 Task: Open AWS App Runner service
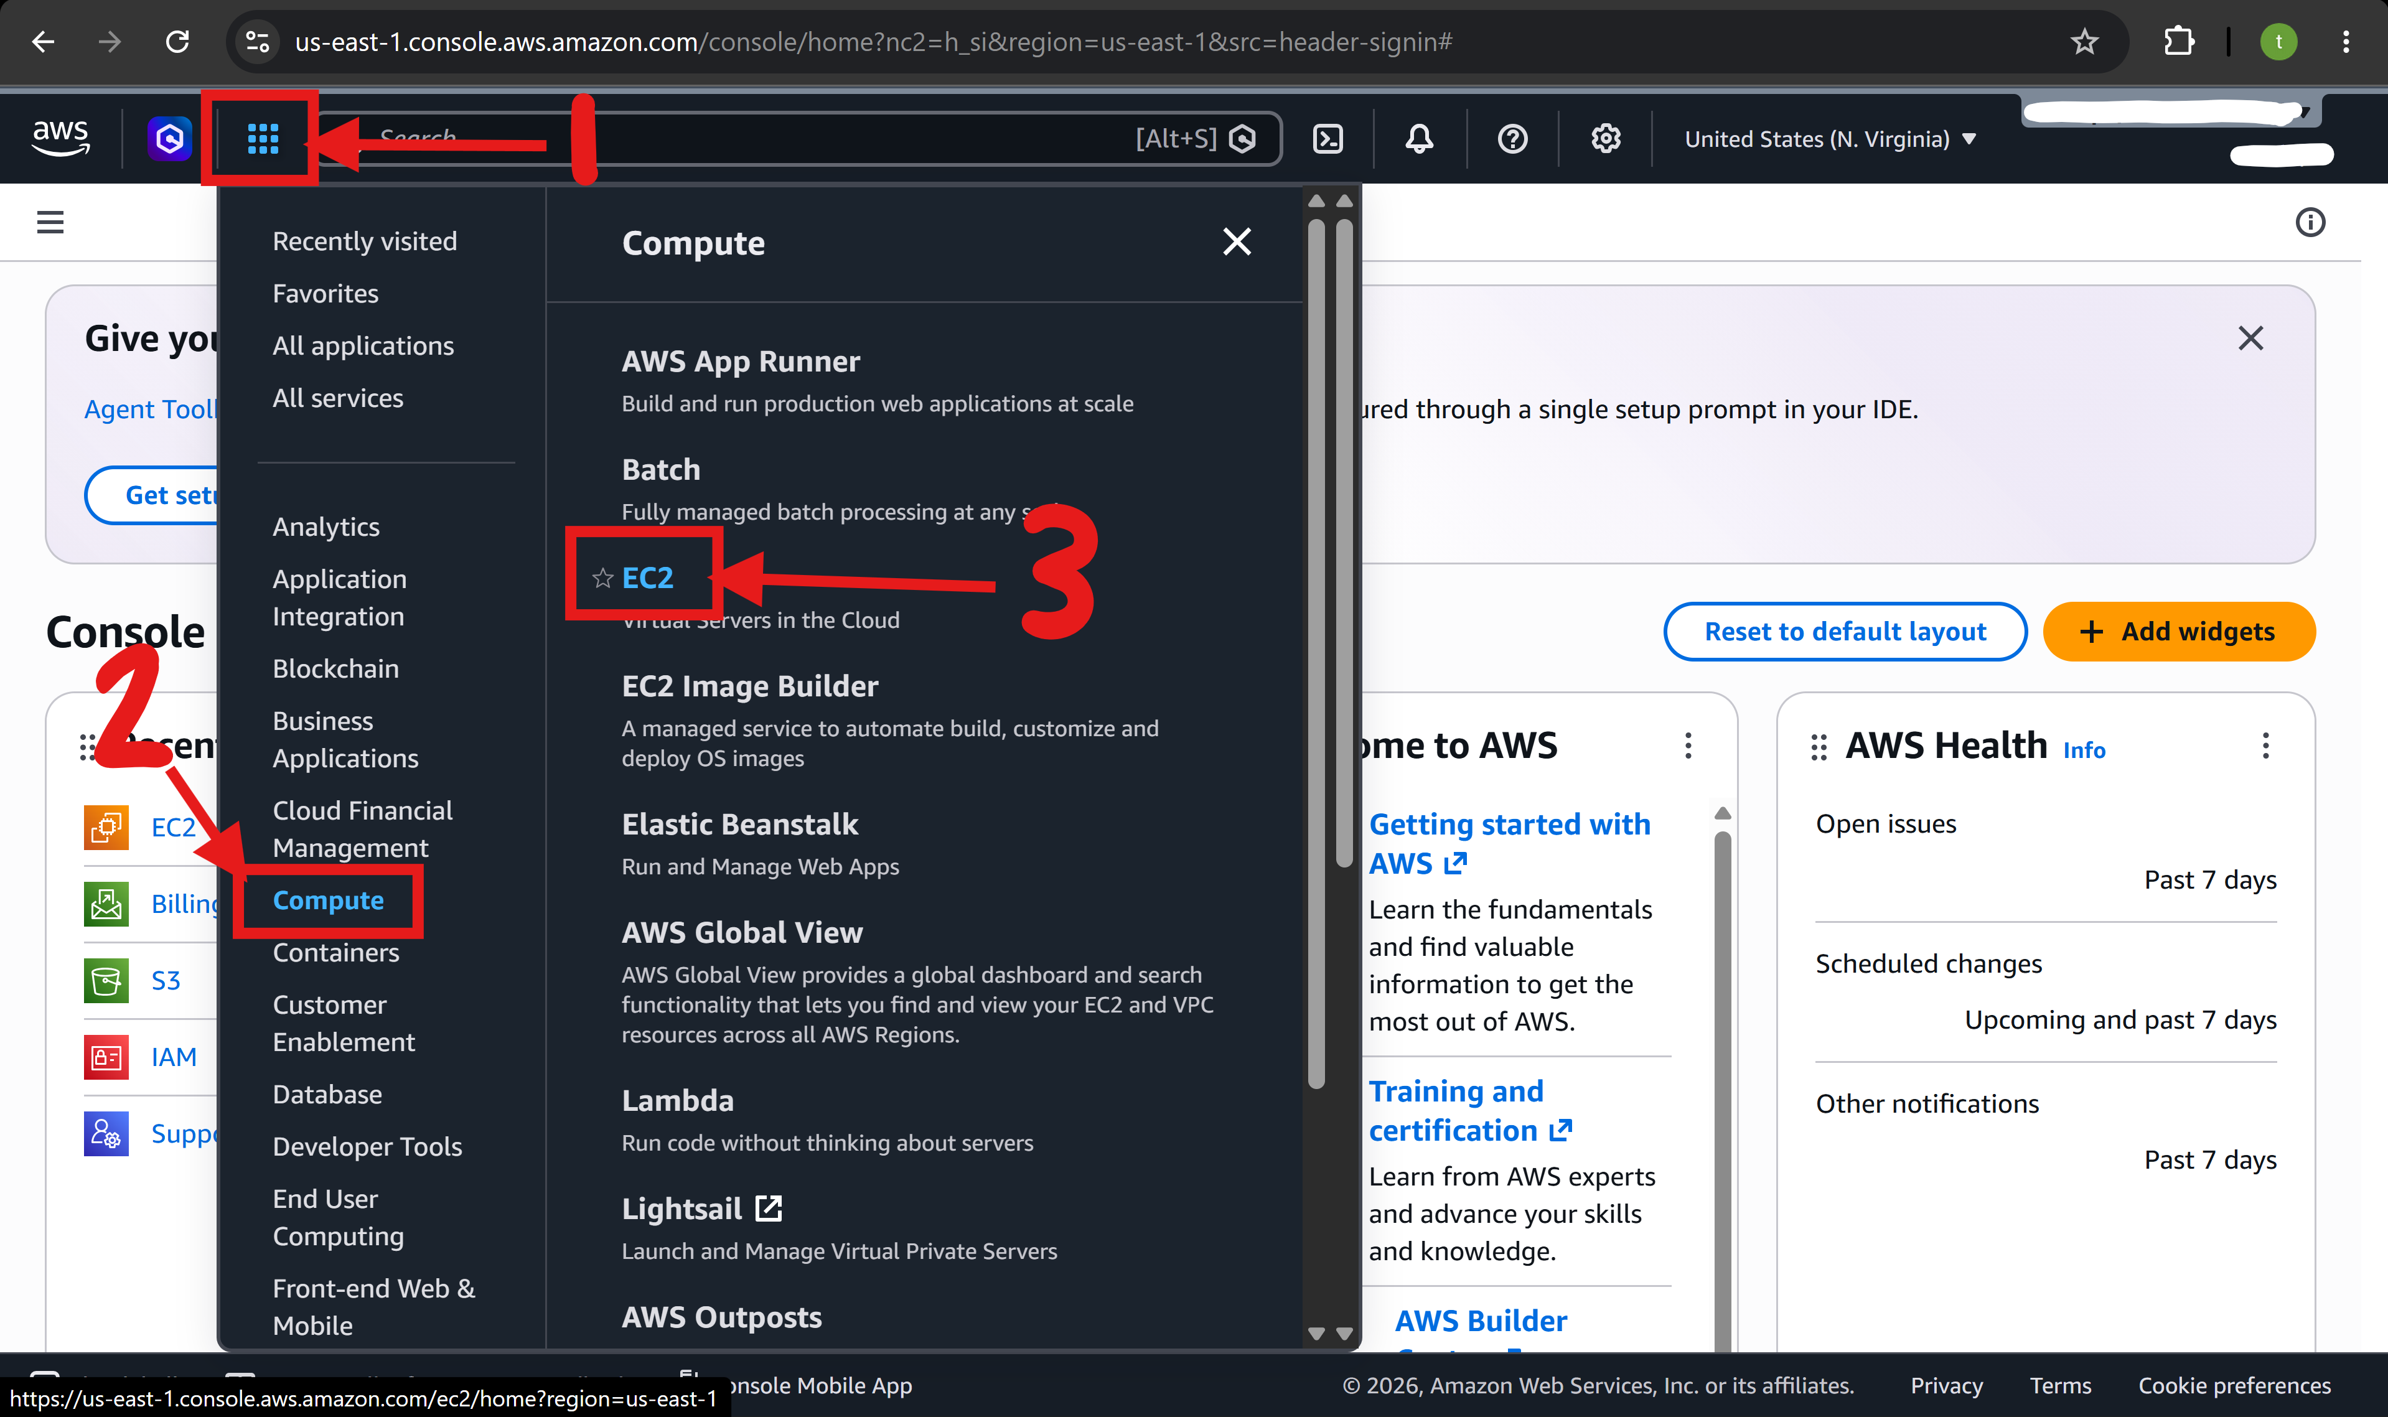741,361
